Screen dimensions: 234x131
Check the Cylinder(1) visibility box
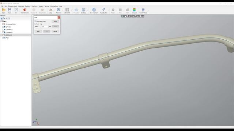click(x=3, y=29)
